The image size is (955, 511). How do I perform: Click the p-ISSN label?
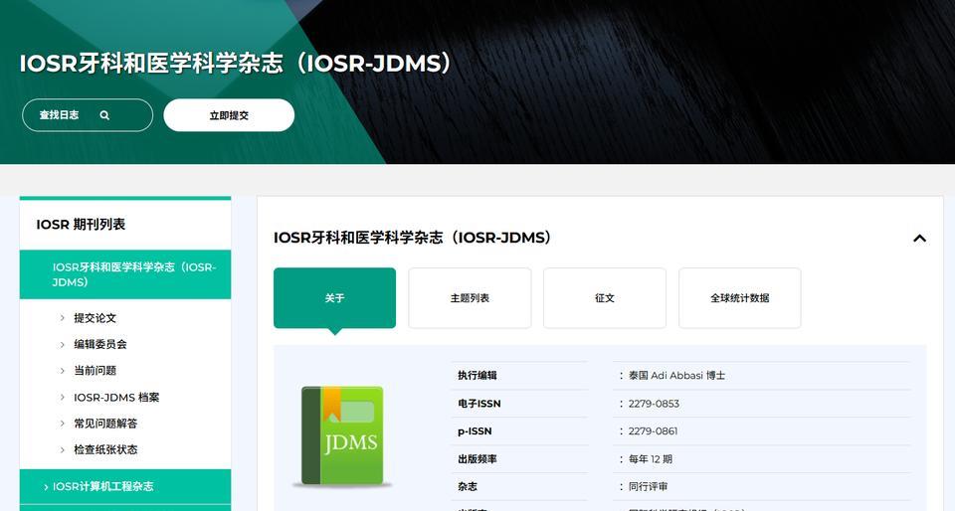pos(475,431)
